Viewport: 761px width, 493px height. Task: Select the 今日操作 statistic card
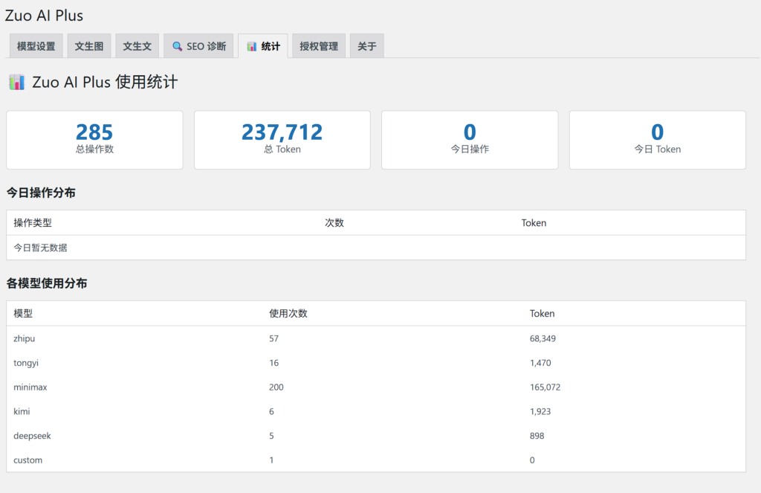click(x=470, y=140)
